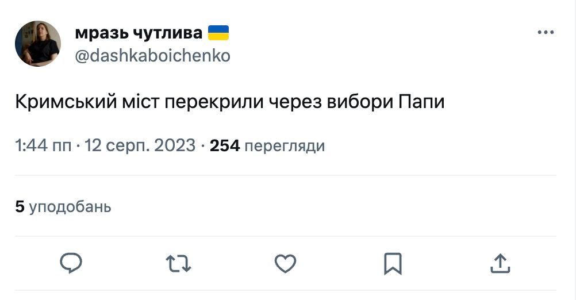Open the "5 уподобань" likes list
Viewport: 576px width, 300px height.
[x=63, y=207]
